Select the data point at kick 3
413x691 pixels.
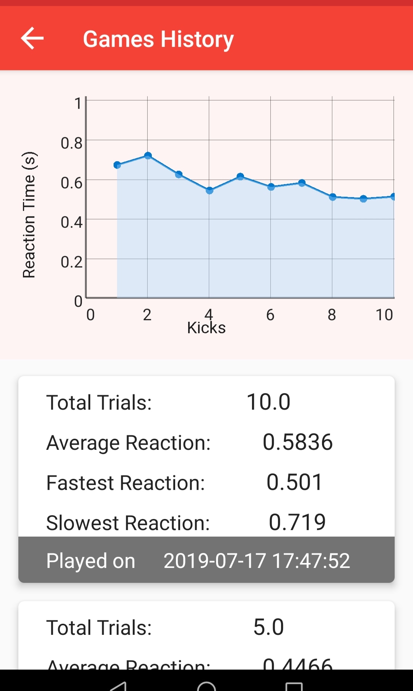(x=179, y=175)
